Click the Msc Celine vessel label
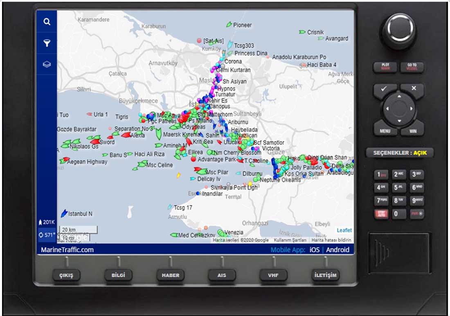This screenshot has width=450, height=316. point(160,165)
